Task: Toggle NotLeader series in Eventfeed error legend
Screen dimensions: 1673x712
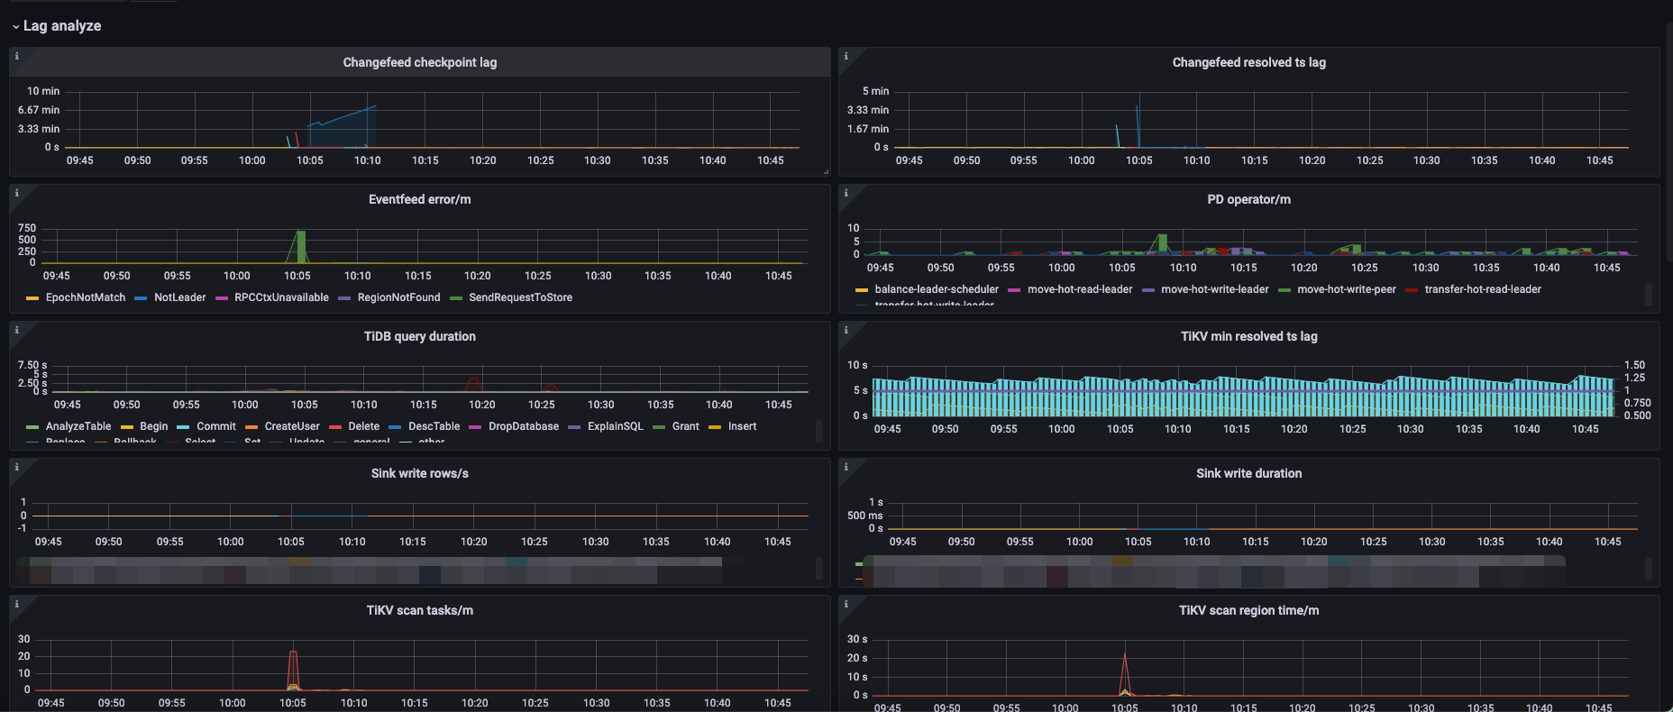Action: coord(179,297)
